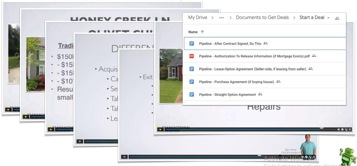Click shared icon on After Contract Signed row

(x=265, y=43)
